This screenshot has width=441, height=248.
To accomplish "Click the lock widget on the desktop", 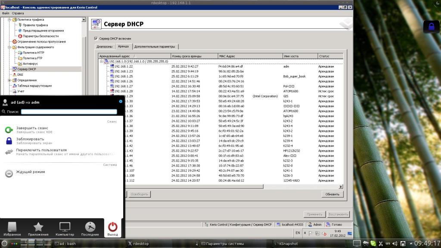I will click(431, 26).
